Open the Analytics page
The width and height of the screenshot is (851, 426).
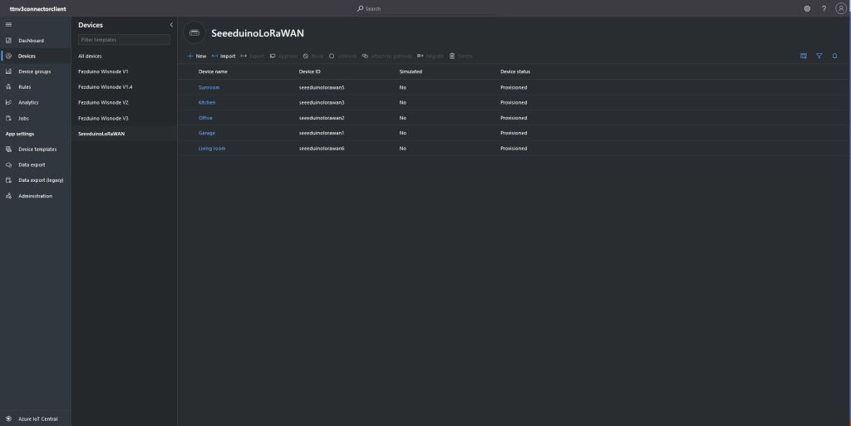click(28, 103)
